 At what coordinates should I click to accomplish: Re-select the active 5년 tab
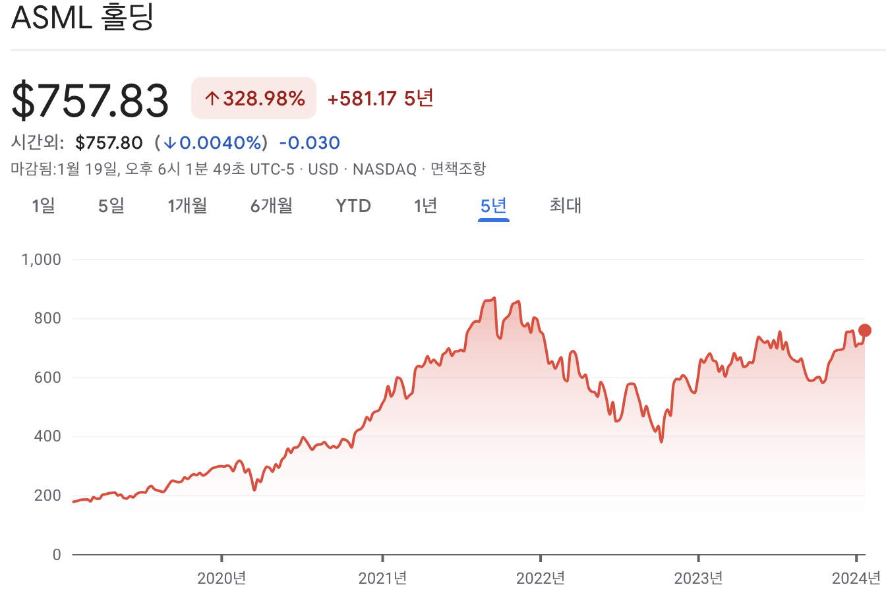click(x=493, y=206)
